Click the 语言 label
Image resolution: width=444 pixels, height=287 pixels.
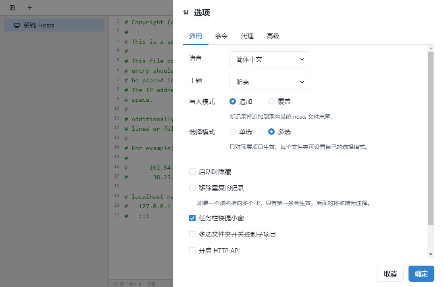(195, 58)
